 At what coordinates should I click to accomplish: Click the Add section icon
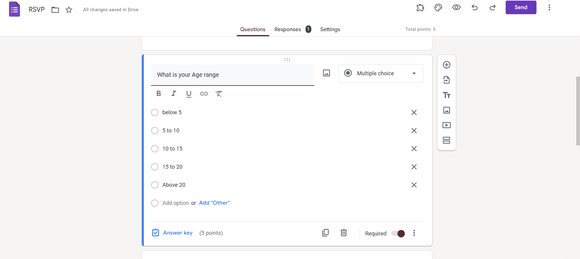coord(446,140)
